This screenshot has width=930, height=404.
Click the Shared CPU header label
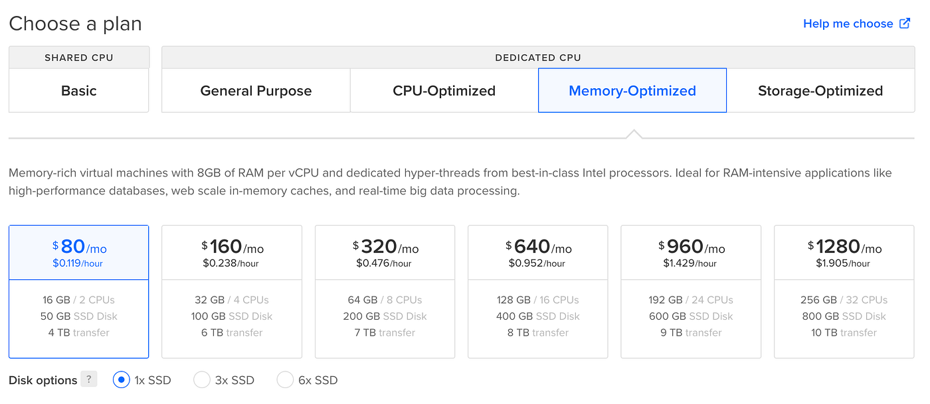pyautogui.click(x=78, y=58)
